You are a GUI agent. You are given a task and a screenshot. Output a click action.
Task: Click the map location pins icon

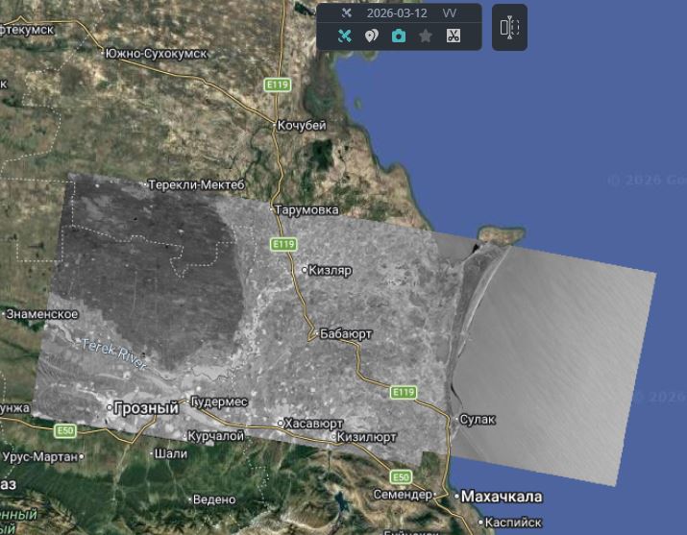(371, 36)
